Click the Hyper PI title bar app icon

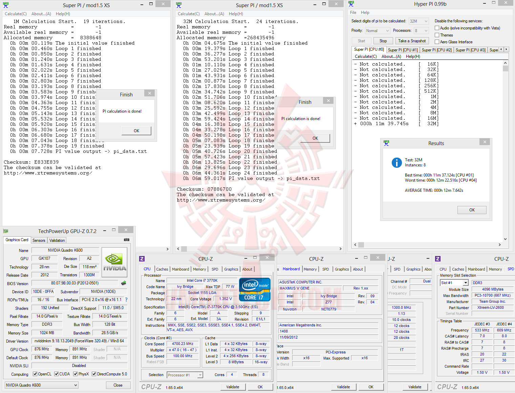(351, 4)
